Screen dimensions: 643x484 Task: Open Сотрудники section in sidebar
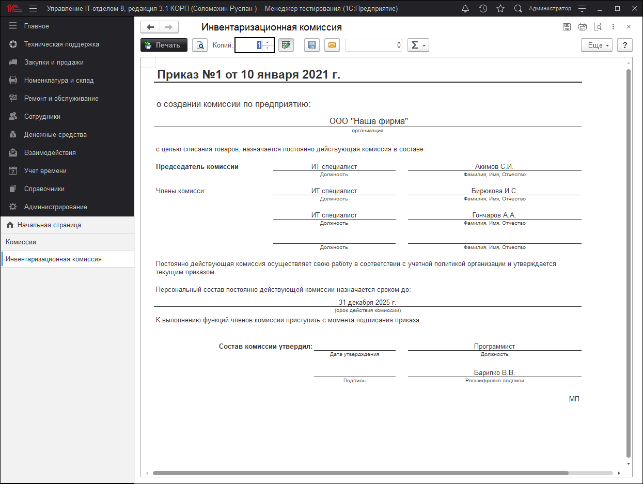[42, 117]
